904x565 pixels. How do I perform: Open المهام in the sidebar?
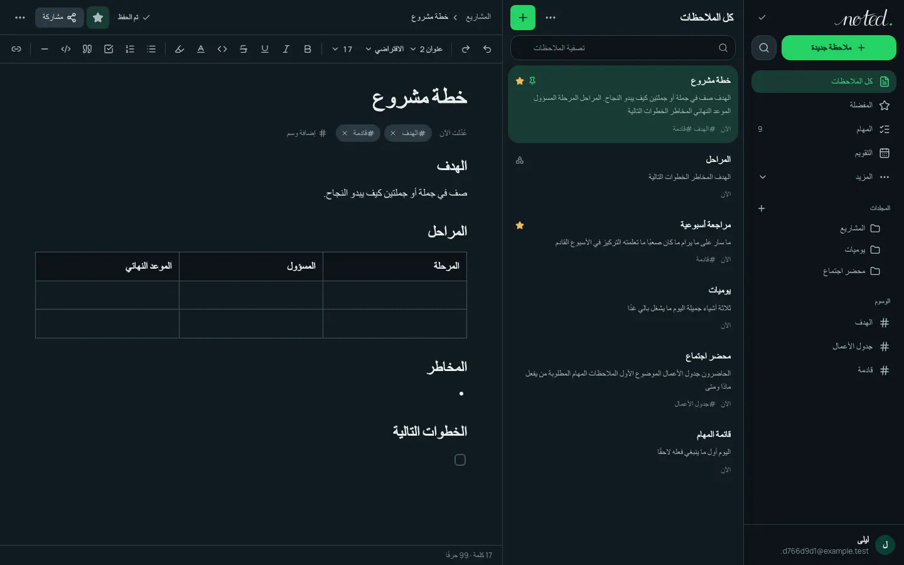point(824,129)
